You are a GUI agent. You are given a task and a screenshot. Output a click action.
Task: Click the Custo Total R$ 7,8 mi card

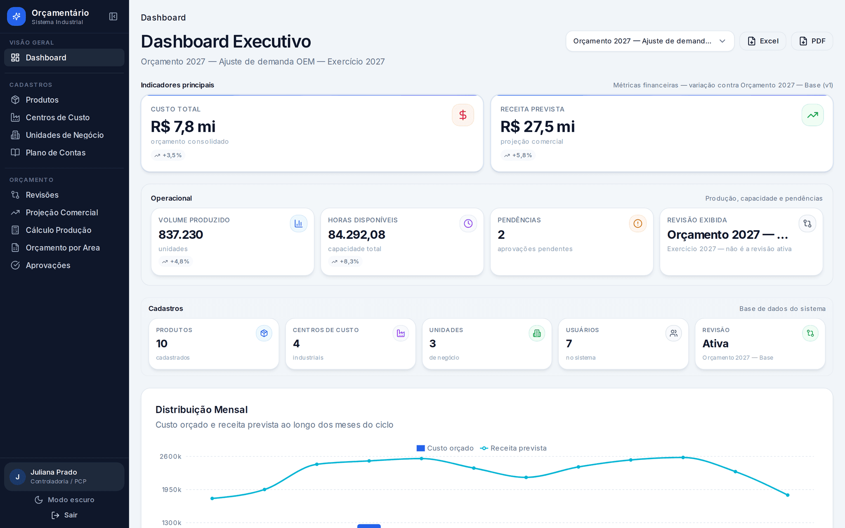(312, 133)
